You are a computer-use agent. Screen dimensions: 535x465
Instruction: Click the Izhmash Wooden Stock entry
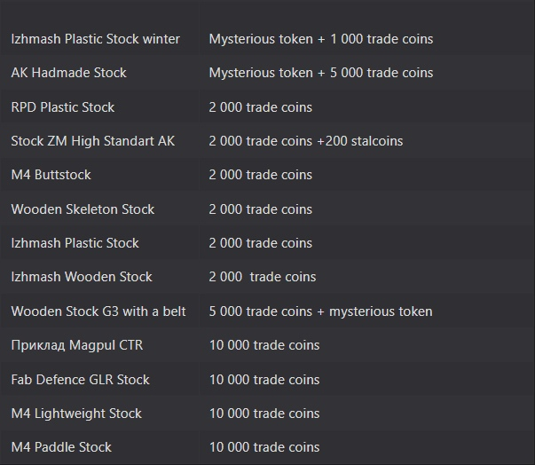pyautogui.click(x=82, y=277)
